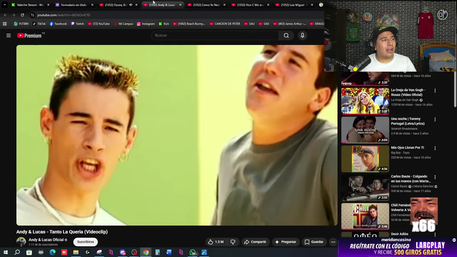The image size is (457, 257).
Task: Open Chili Fernández video thumbnail
Action: click(365, 216)
